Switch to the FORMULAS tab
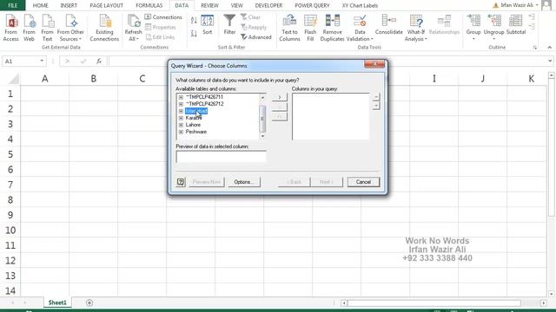The width and height of the screenshot is (556, 312). [149, 5]
